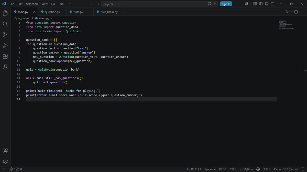Expand the Run Python File dropdown arrow
This screenshot has width=307, height=172.
[x=291, y=12]
